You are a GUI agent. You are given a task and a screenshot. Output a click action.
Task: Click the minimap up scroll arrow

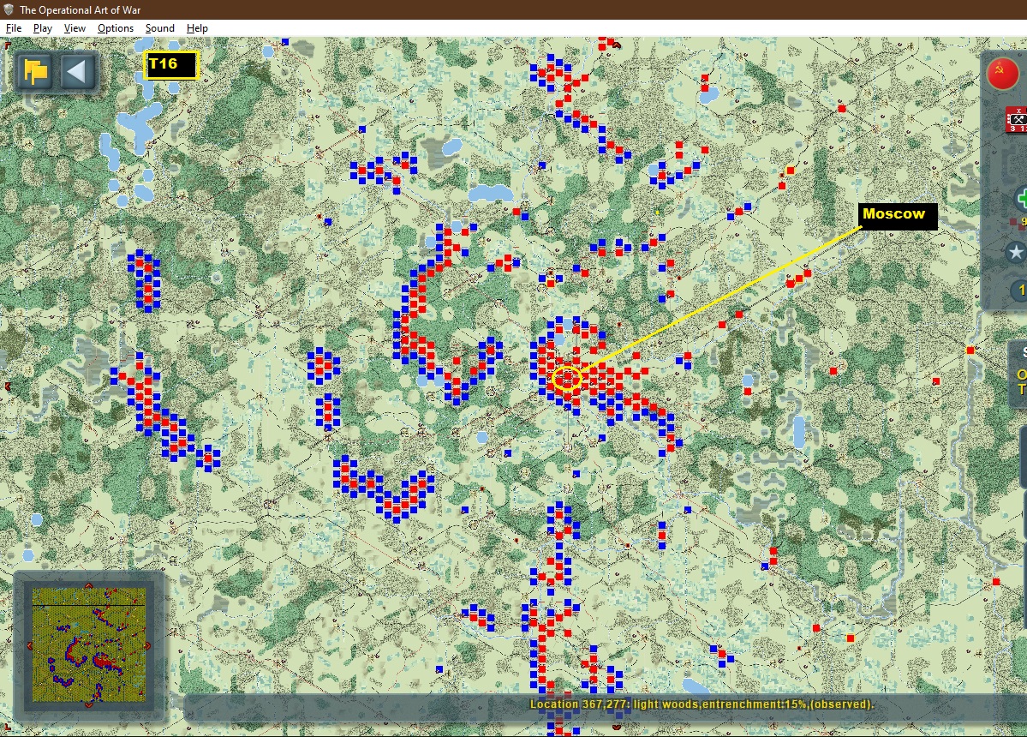(x=88, y=585)
